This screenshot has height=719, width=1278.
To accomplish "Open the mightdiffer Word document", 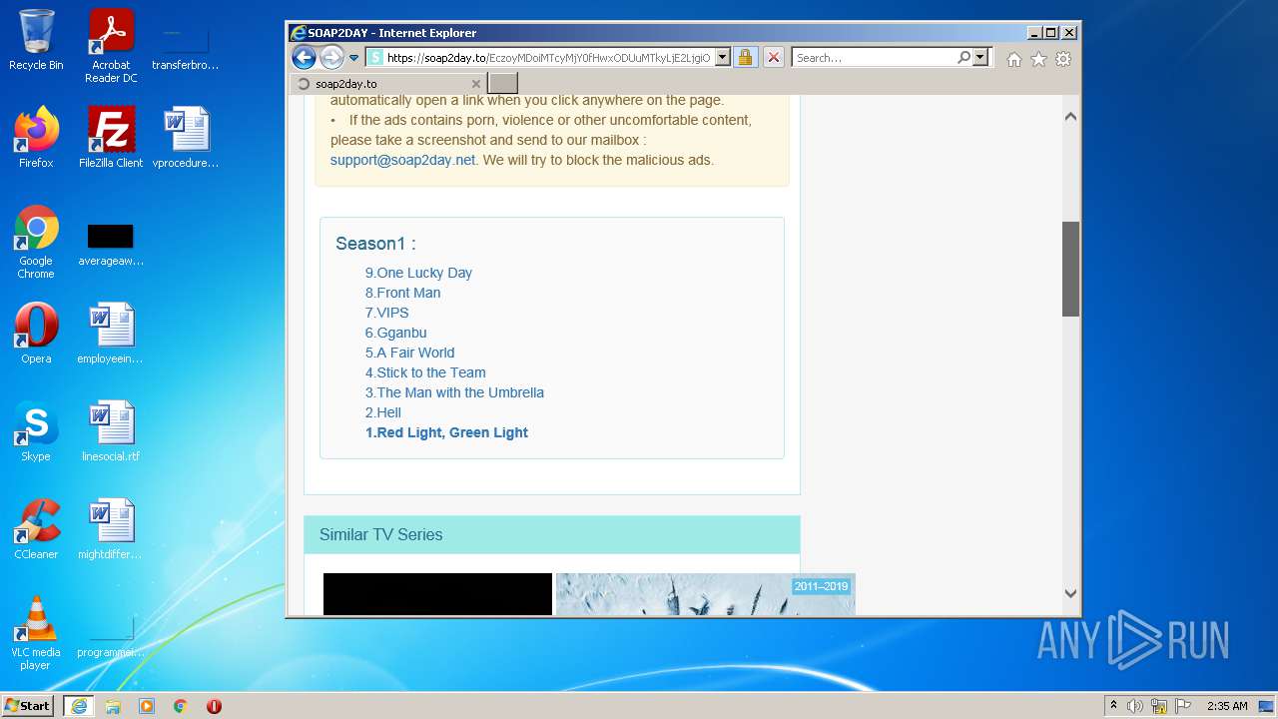I will pos(111,529).
